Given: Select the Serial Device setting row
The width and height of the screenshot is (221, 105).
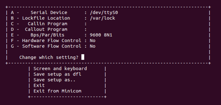Looking at the screenshot, I should [x=64, y=13].
